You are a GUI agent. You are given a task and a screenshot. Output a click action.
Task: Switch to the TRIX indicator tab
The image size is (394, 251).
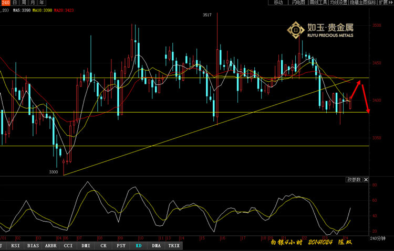[x=174, y=245]
